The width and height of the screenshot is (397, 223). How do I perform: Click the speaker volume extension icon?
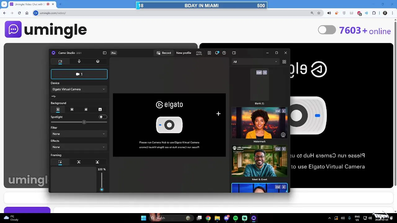329,13
